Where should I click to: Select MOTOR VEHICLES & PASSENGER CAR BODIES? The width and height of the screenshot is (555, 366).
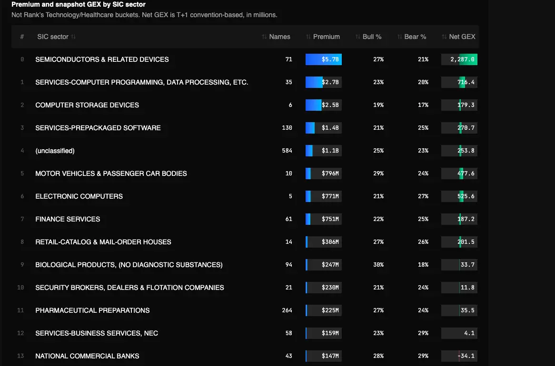click(111, 173)
